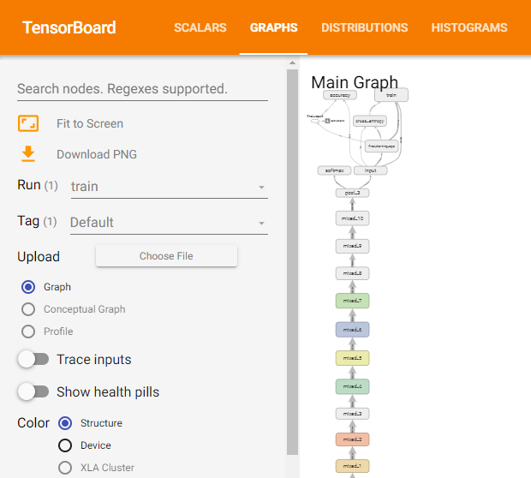
Task: Select Device color radio button
Action: pyautogui.click(x=65, y=445)
